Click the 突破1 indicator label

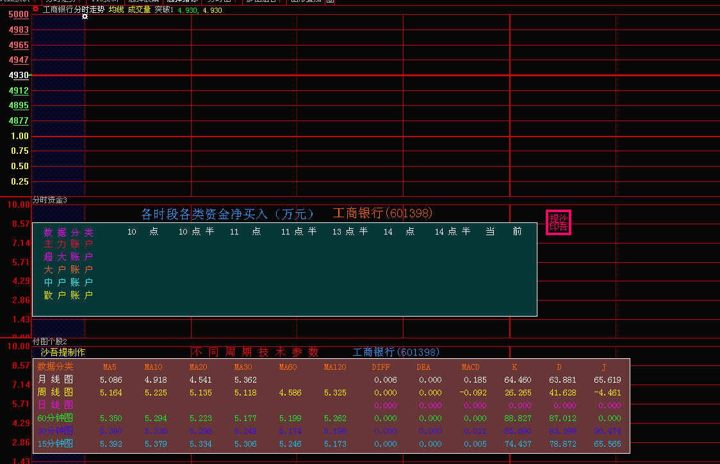coord(164,10)
